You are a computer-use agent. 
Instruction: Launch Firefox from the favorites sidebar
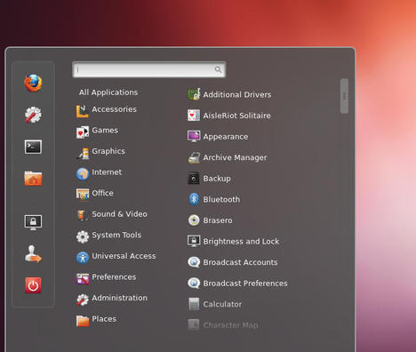point(33,83)
